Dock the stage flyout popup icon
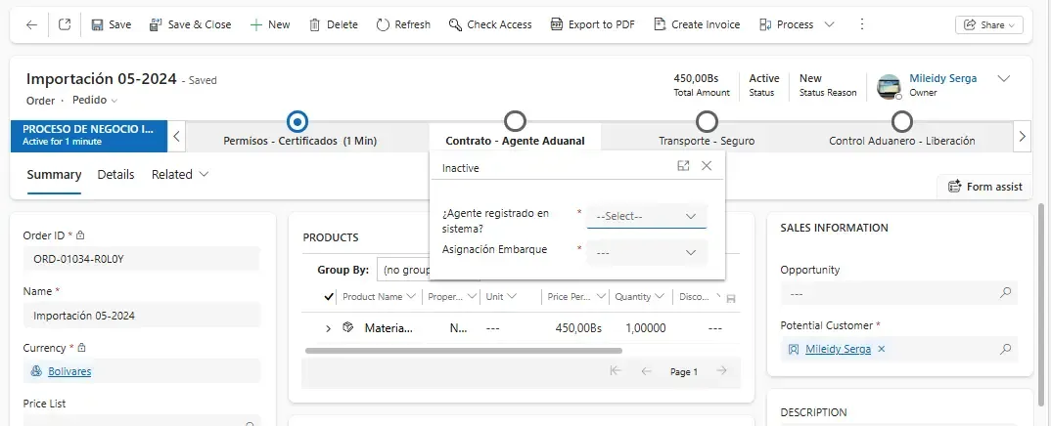 tap(683, 167)
